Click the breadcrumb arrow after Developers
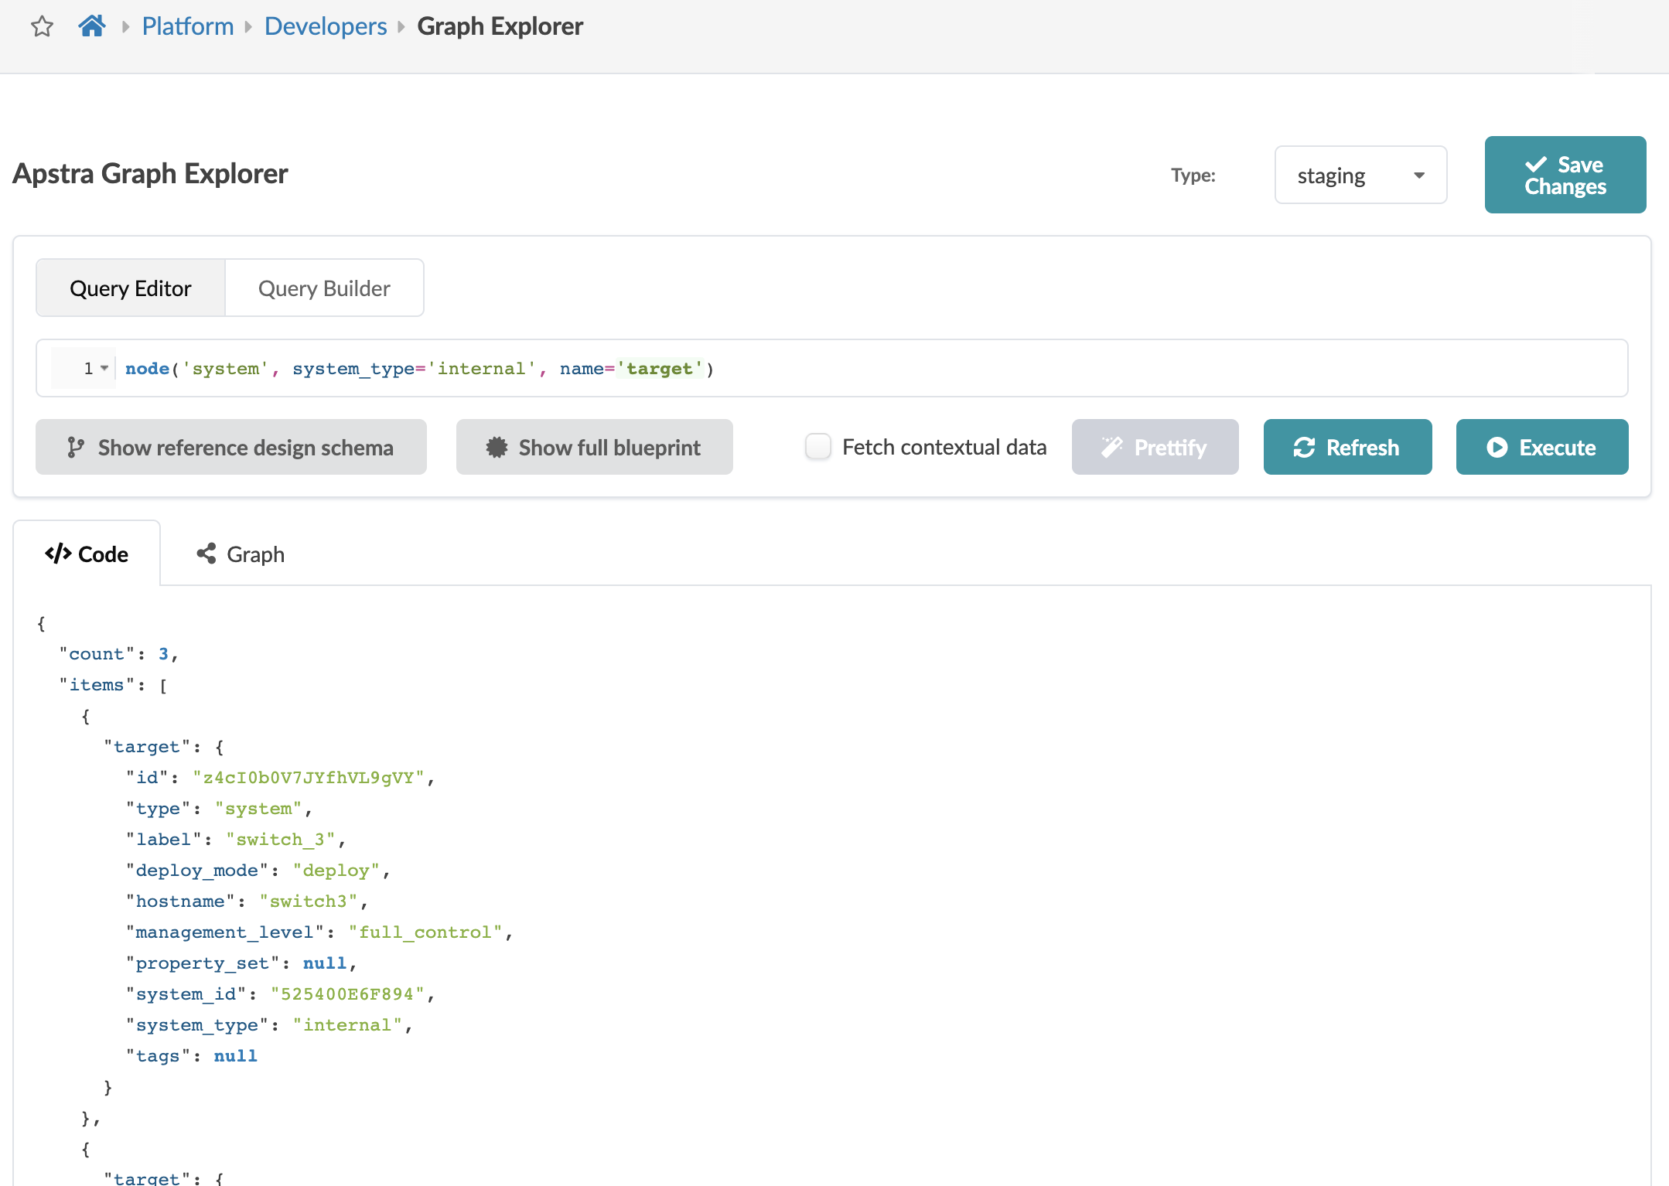1669x1186 pixels. [x=401, y=27]
